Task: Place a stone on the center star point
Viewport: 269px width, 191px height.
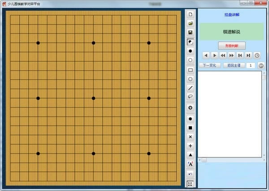Action: [94, 98]
